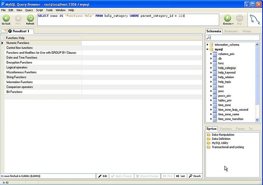Select the Date and Time Functions row
Image resolution: width=263 pixels, height=185 pixels.
tap(43, 57)
